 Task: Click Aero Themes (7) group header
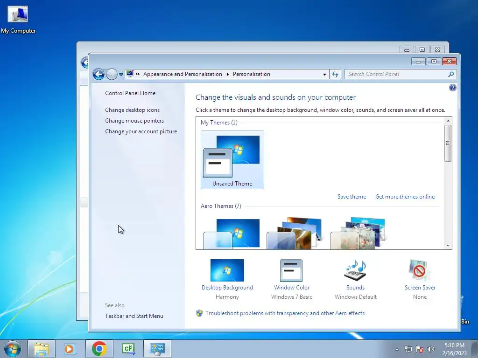pyautogui.click(x=221, y=206)
